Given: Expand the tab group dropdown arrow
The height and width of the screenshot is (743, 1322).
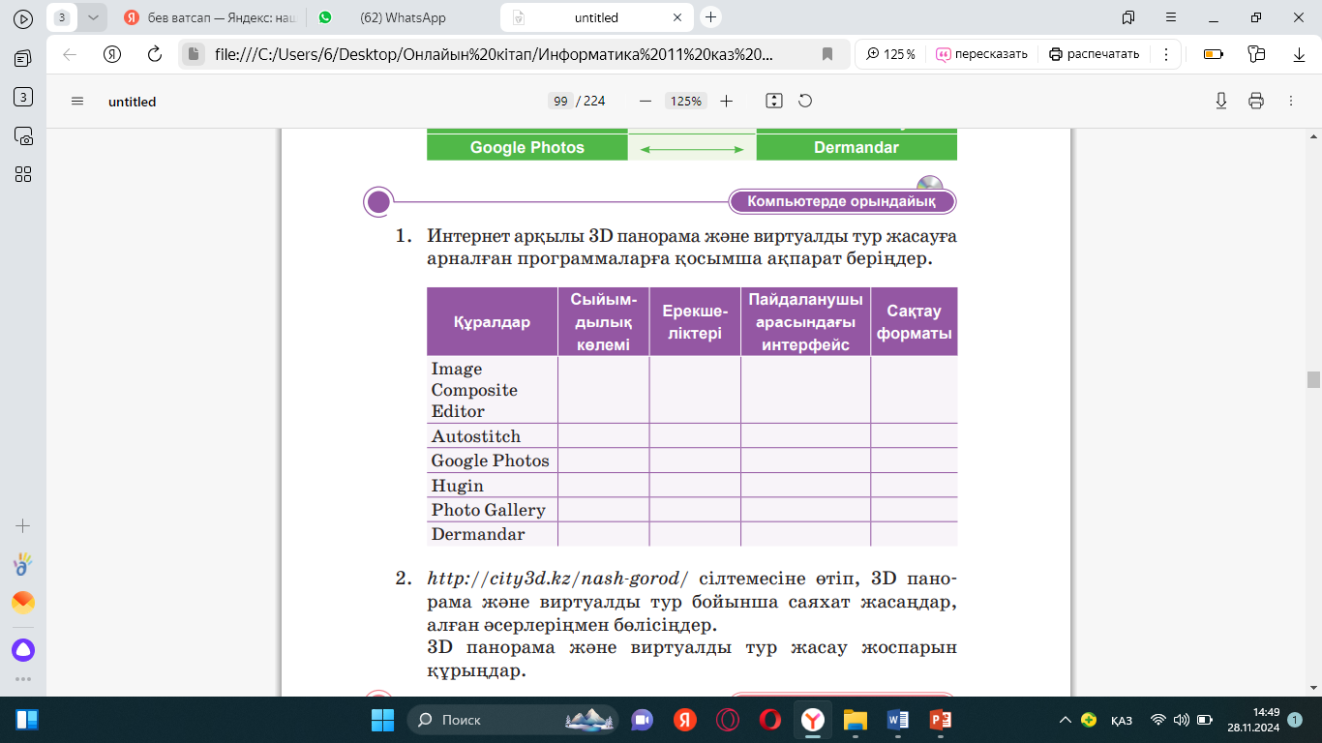Looking at the screenshot, I should (92, 17).
